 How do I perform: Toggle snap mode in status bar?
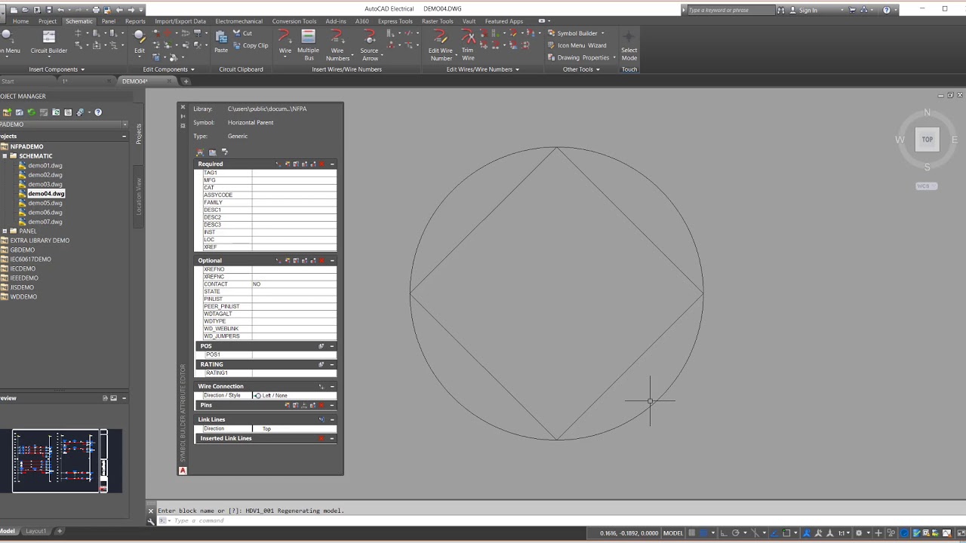pyautogui.click(x=704, y=533)
